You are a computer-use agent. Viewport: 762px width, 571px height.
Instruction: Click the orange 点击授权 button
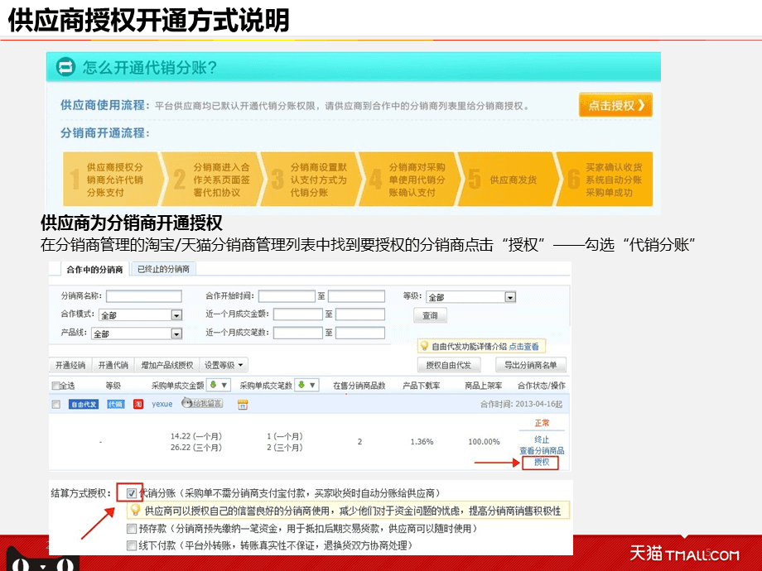tap(615, 105)
